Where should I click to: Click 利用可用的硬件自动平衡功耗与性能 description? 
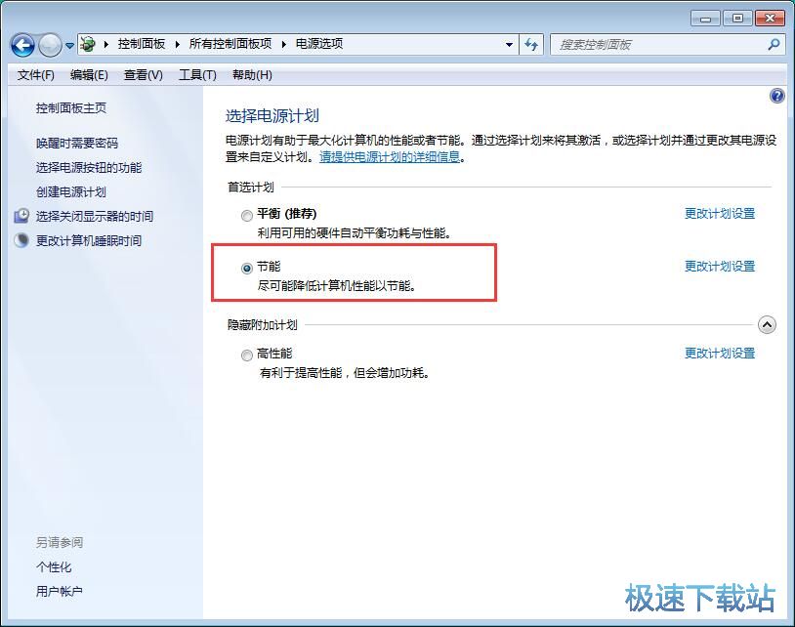[x=354, y=233]
